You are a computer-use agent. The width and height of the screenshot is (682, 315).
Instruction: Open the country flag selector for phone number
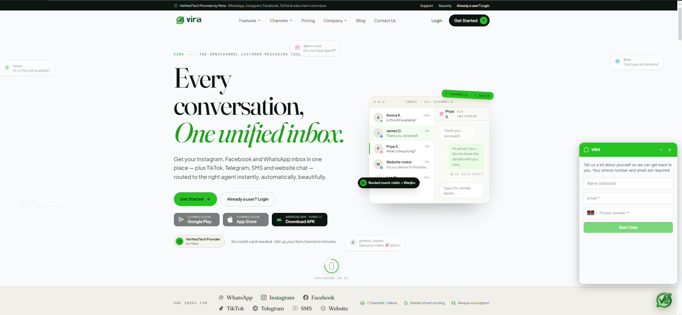click(592, 213)
